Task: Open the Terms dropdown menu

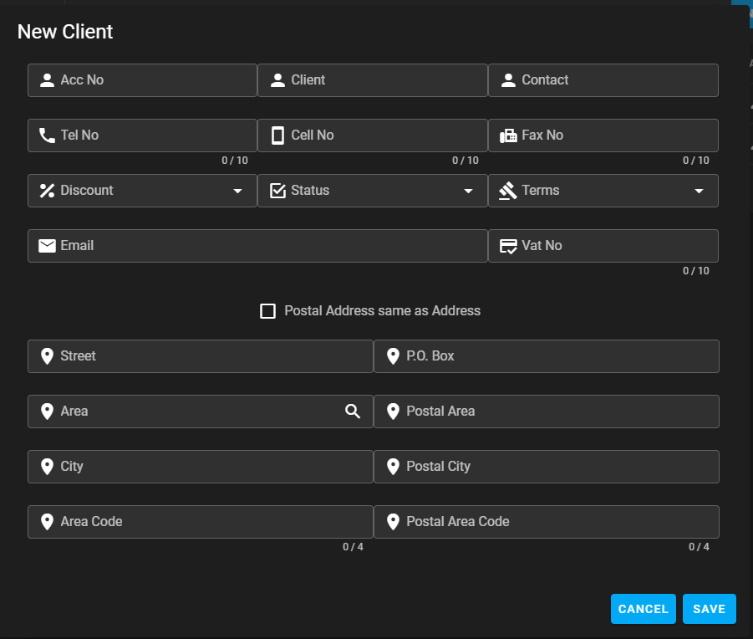Action: (699, 191)
